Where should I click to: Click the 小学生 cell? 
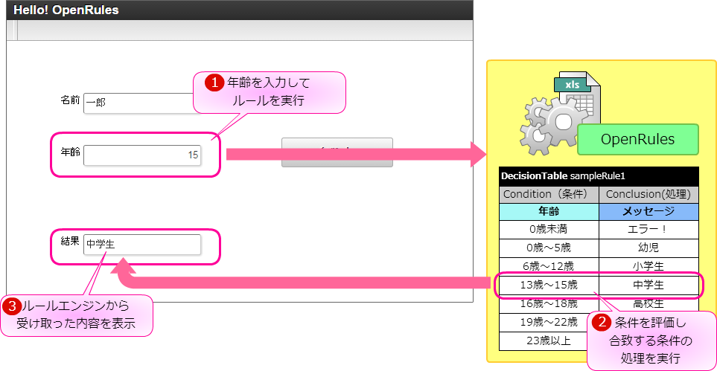(x=649, y=265)
